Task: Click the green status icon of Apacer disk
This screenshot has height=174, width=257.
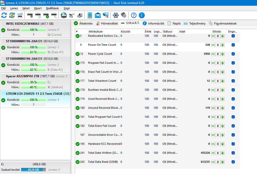Action: tap(3, 83)
